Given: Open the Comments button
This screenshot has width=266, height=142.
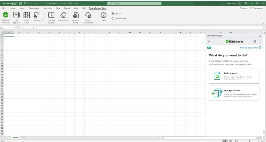Looking at the screenshot, I should 256,8.
